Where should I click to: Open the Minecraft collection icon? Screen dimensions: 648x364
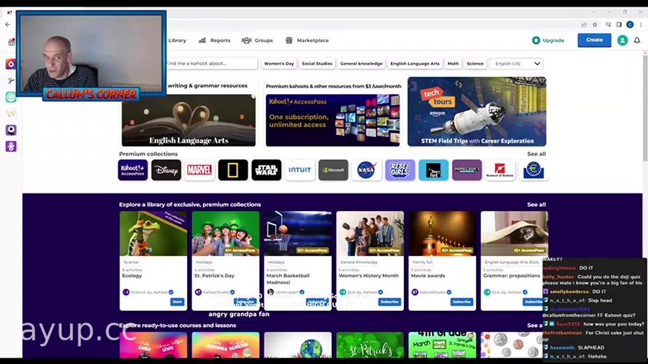467,170
